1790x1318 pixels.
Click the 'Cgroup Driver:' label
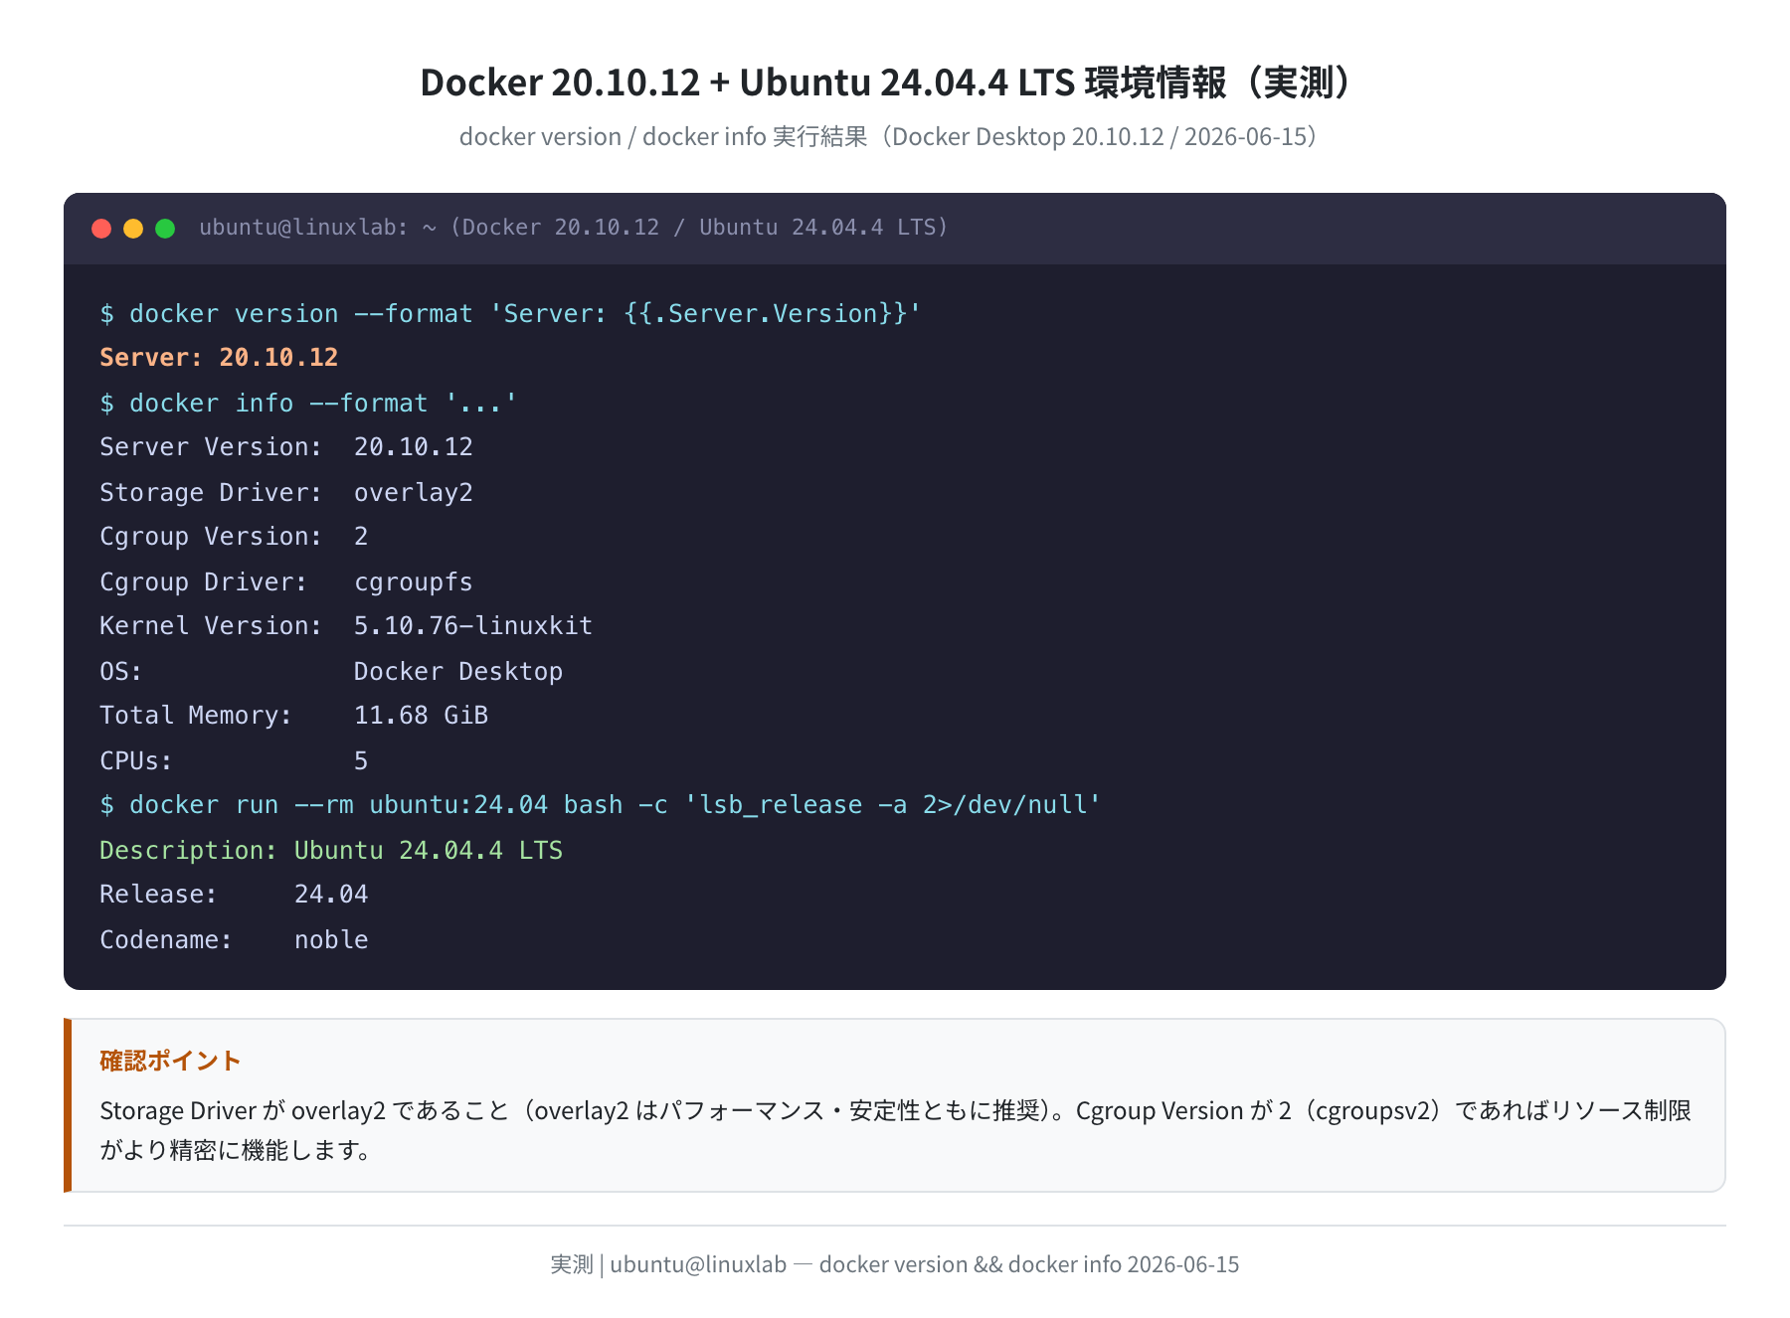(x=204, y=582)
